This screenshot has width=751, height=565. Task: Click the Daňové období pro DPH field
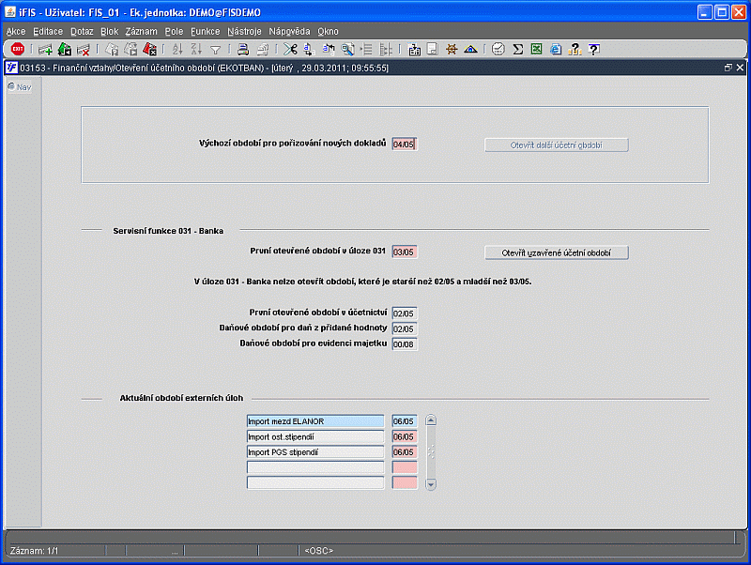coord(405,328)
